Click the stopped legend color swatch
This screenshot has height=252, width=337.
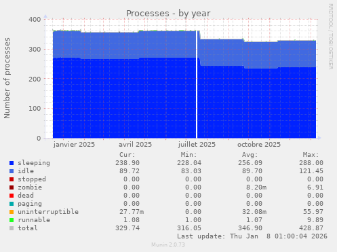click(12, 179)
